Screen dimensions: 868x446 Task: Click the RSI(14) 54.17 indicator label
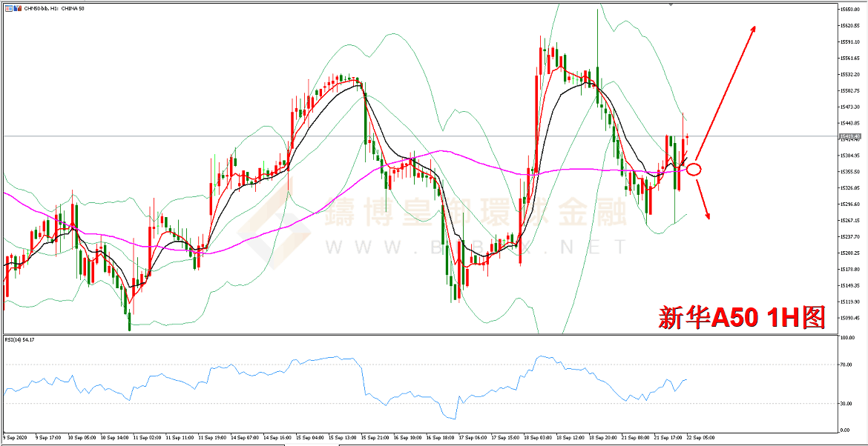pyautogui.click(x=20, y=340)
